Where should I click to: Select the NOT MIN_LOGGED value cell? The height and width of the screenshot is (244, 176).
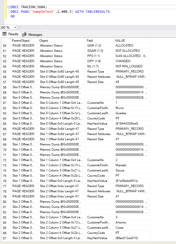click(x=132, y=66)
